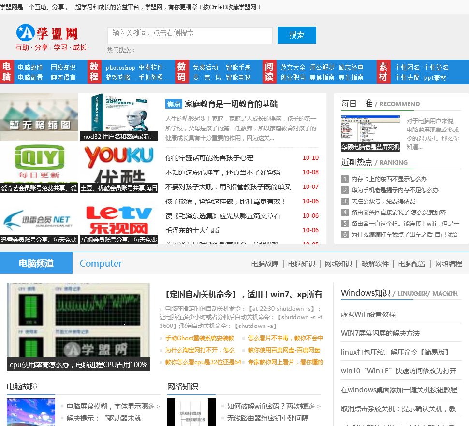This screenshot has height=426, width=469.
Task: Open 破解软件 in channel sub-navigation
Action: pos(375,264)
